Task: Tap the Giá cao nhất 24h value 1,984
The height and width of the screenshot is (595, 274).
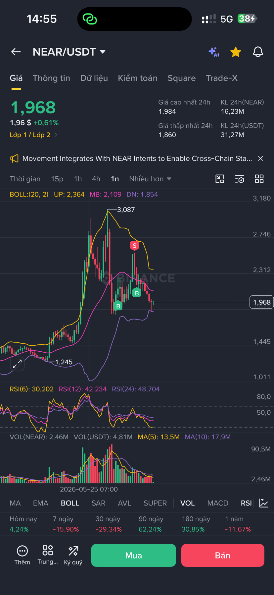Action: click(167, 112)
